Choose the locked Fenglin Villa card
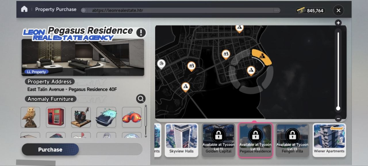 click(x=292, y=140)
